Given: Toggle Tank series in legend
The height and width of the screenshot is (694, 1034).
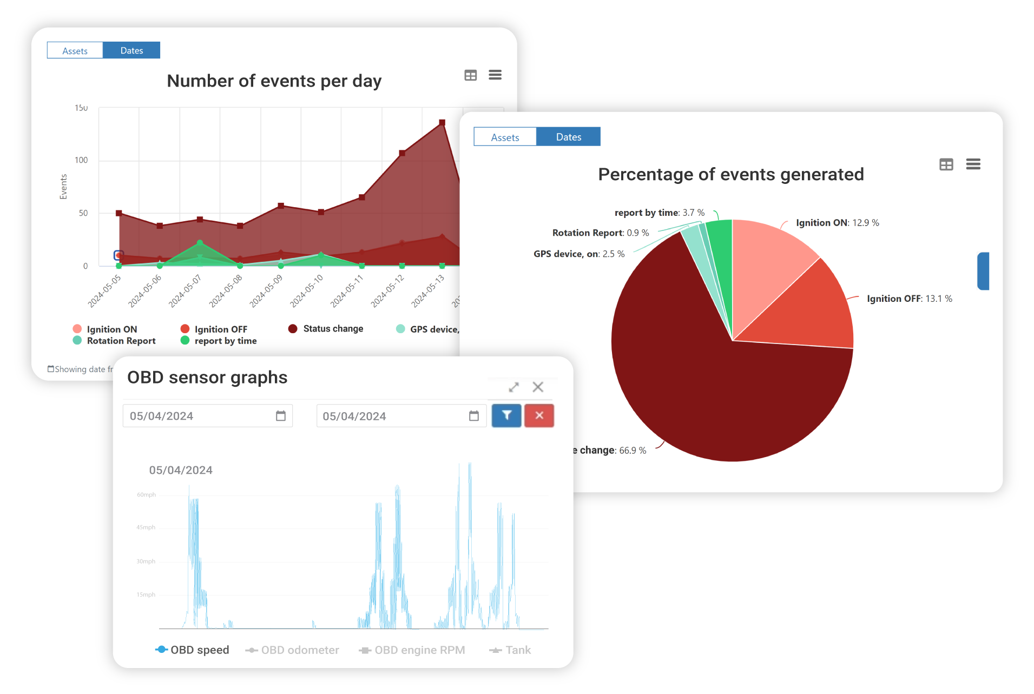Looking at the screenshot, I should 510,650.
